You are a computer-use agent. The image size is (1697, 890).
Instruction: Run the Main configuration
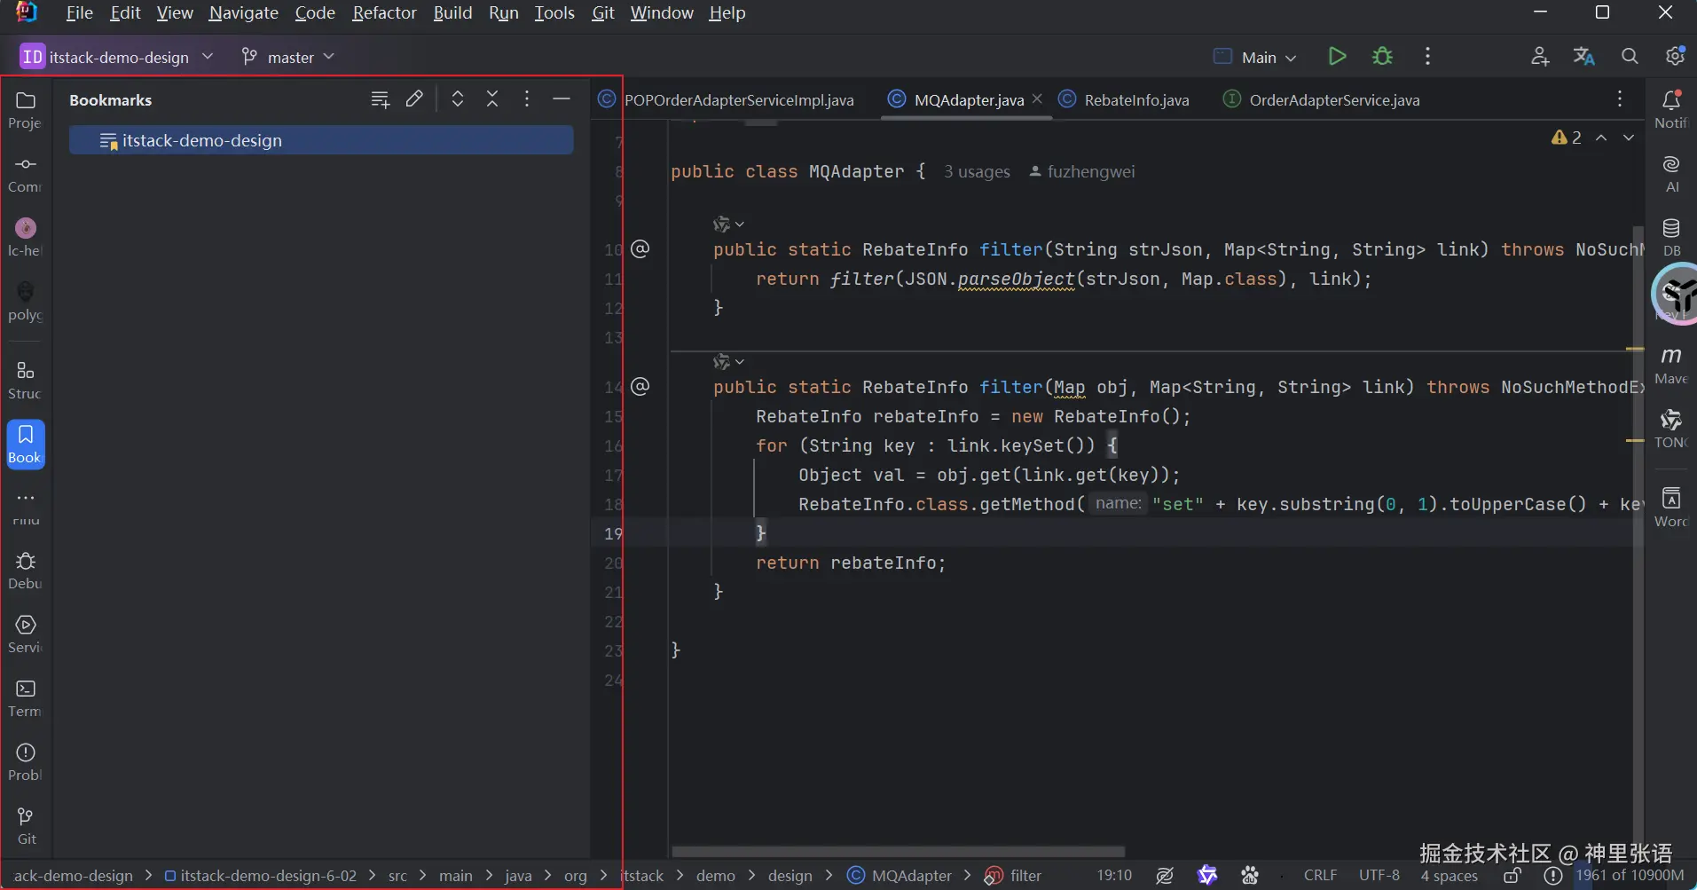point(1337,57)
